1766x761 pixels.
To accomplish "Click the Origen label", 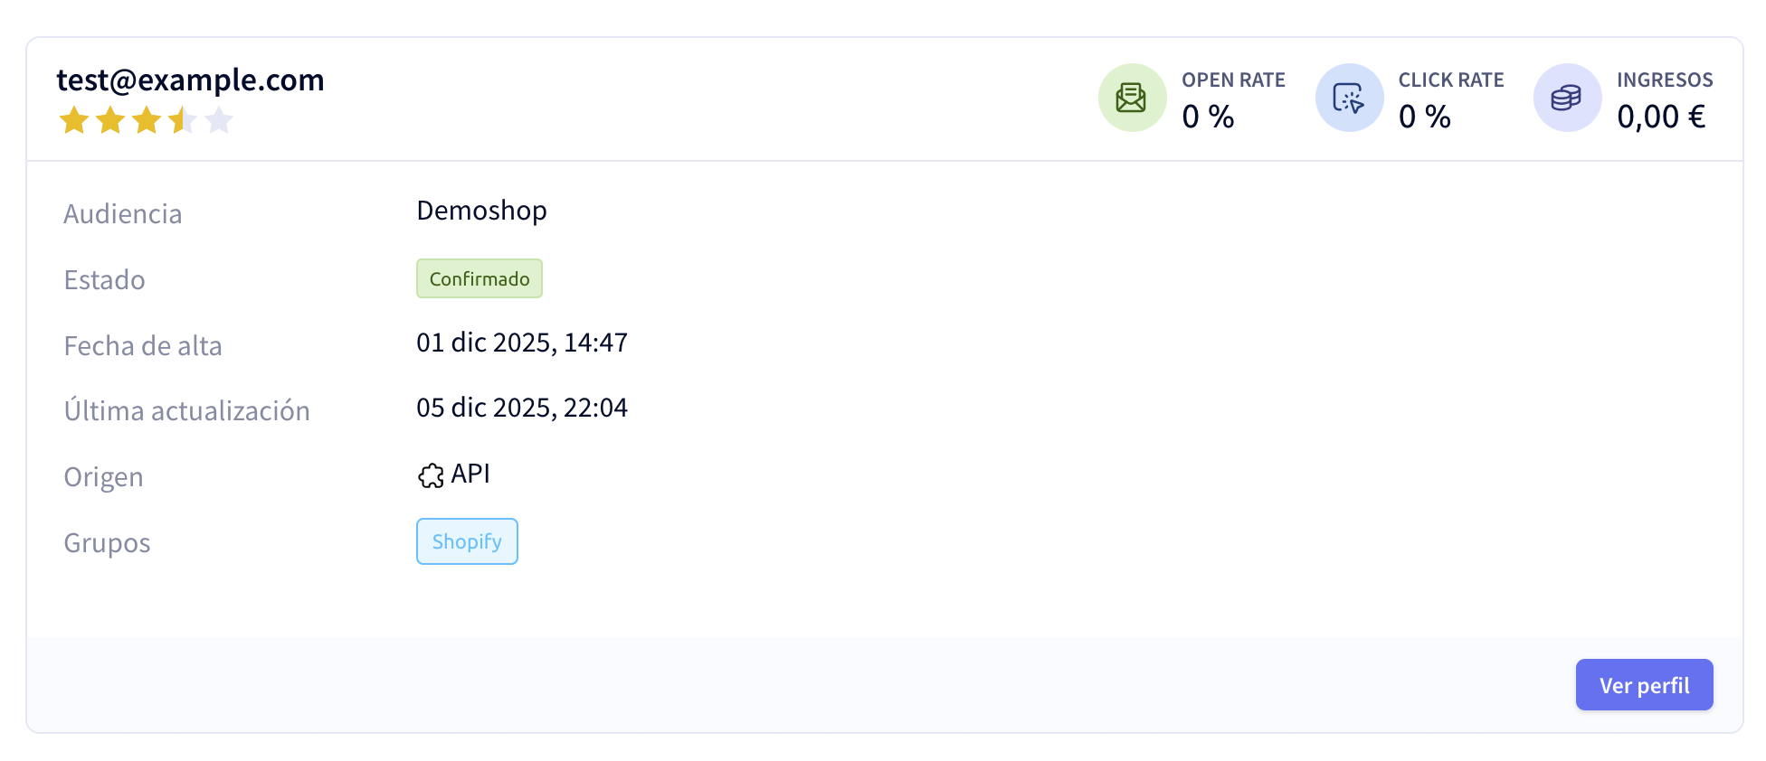I will [103, 477].
